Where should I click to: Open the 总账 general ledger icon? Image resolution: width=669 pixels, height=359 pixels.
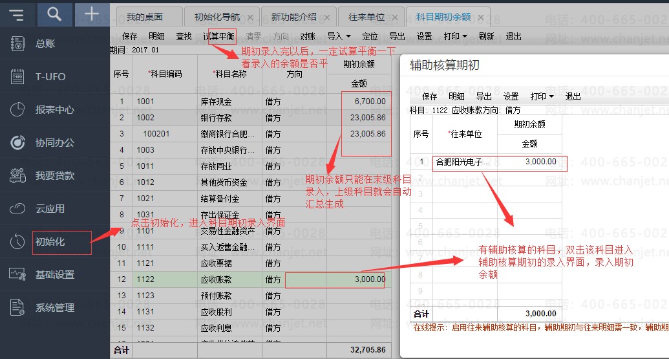(17, 43)
